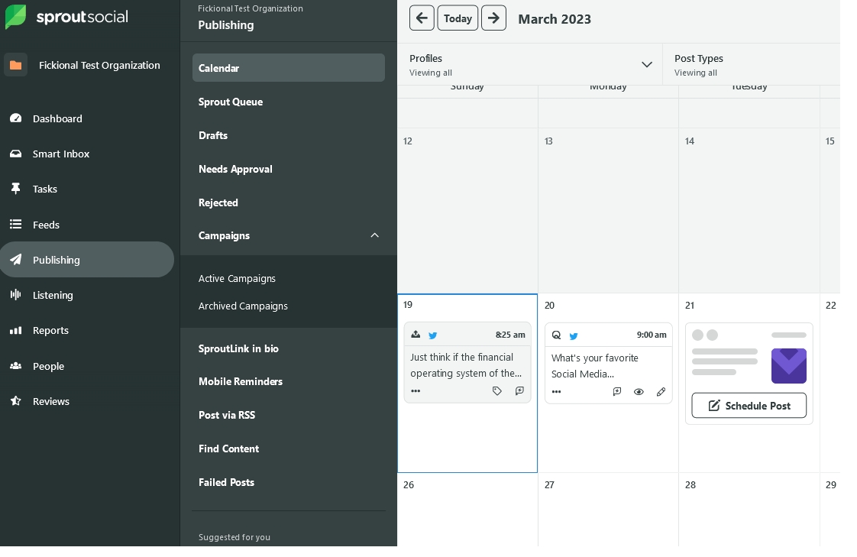857x557 pixels.
Task: Jump to Today in the calendar
Action: point(458,18)
